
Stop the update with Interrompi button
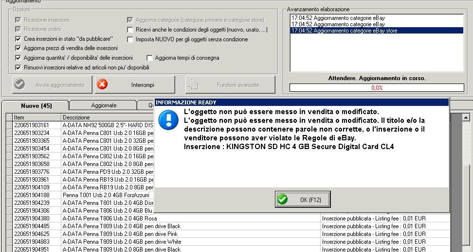pyautogui.click(x=135, y=85)
